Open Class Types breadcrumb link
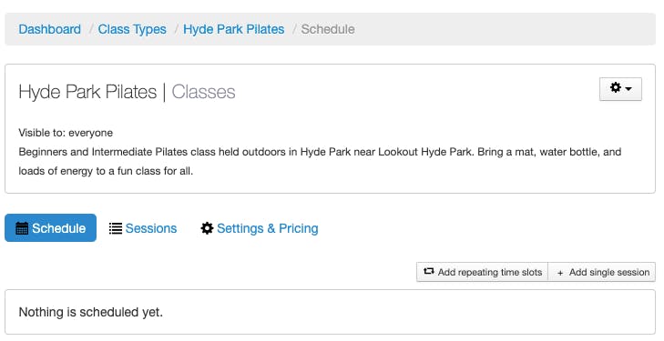Viewport: 664px width, 341px height. coord(132,29)
